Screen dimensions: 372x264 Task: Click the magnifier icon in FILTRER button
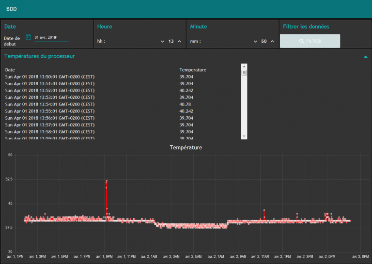coord(302,41)
